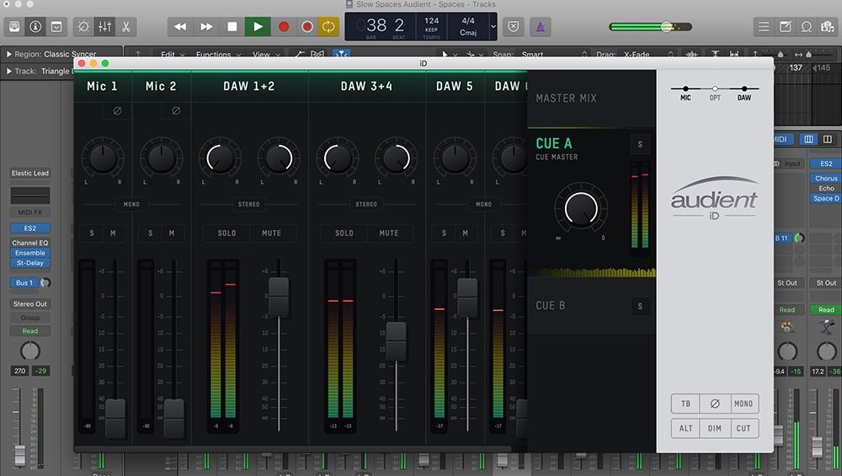
Task: Open the media Browsers icon
Action: coord(827,26)
